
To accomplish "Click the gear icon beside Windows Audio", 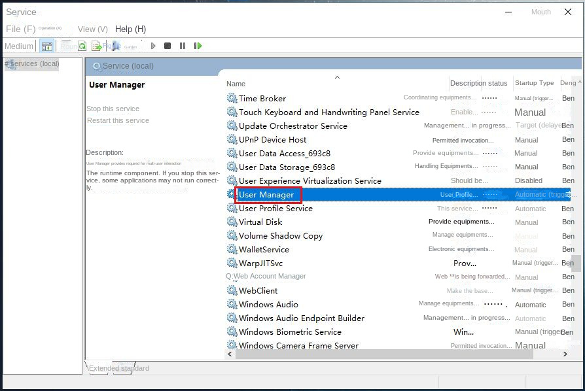I will coord(231,304).
